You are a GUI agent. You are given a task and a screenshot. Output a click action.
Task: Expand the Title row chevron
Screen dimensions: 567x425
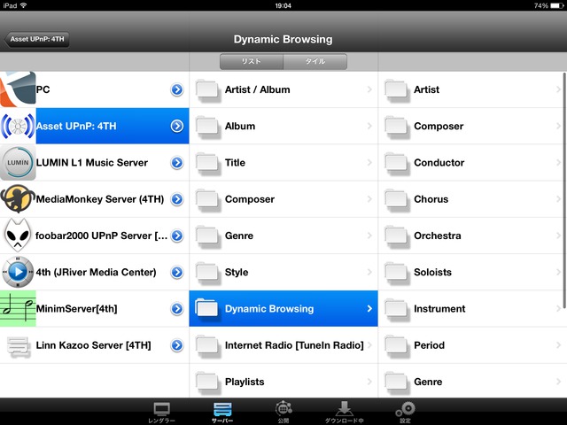point(369,162)
